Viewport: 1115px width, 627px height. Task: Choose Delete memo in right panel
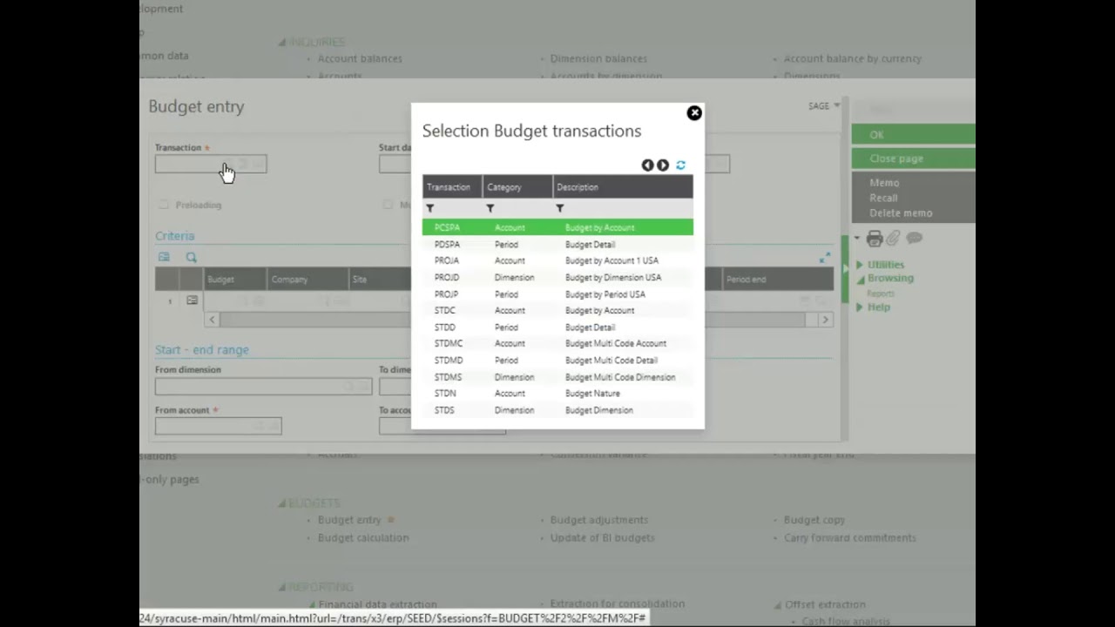(x=901, y=213)
